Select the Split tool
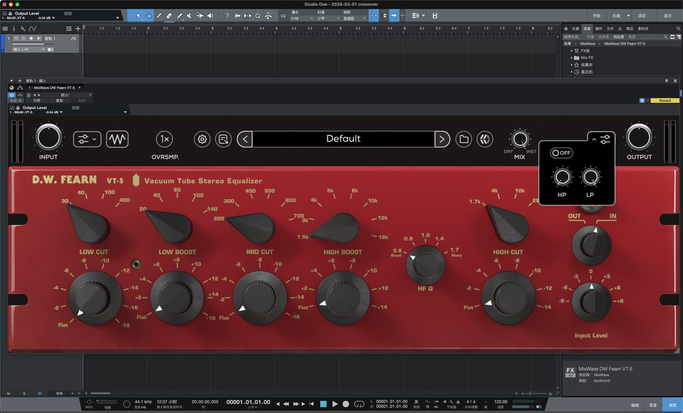 [159, 16]
